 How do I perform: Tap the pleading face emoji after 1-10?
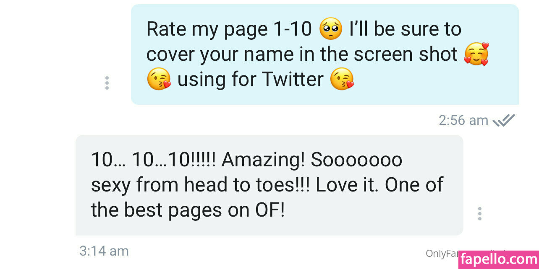coord(331,29)
